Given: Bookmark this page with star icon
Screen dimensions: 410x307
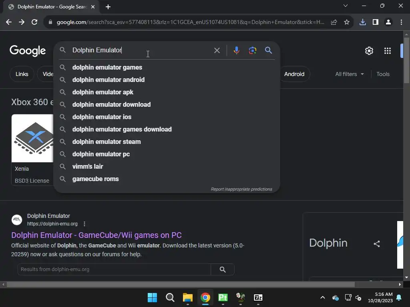Looking at the screenshot, I should tap(347, 22).
